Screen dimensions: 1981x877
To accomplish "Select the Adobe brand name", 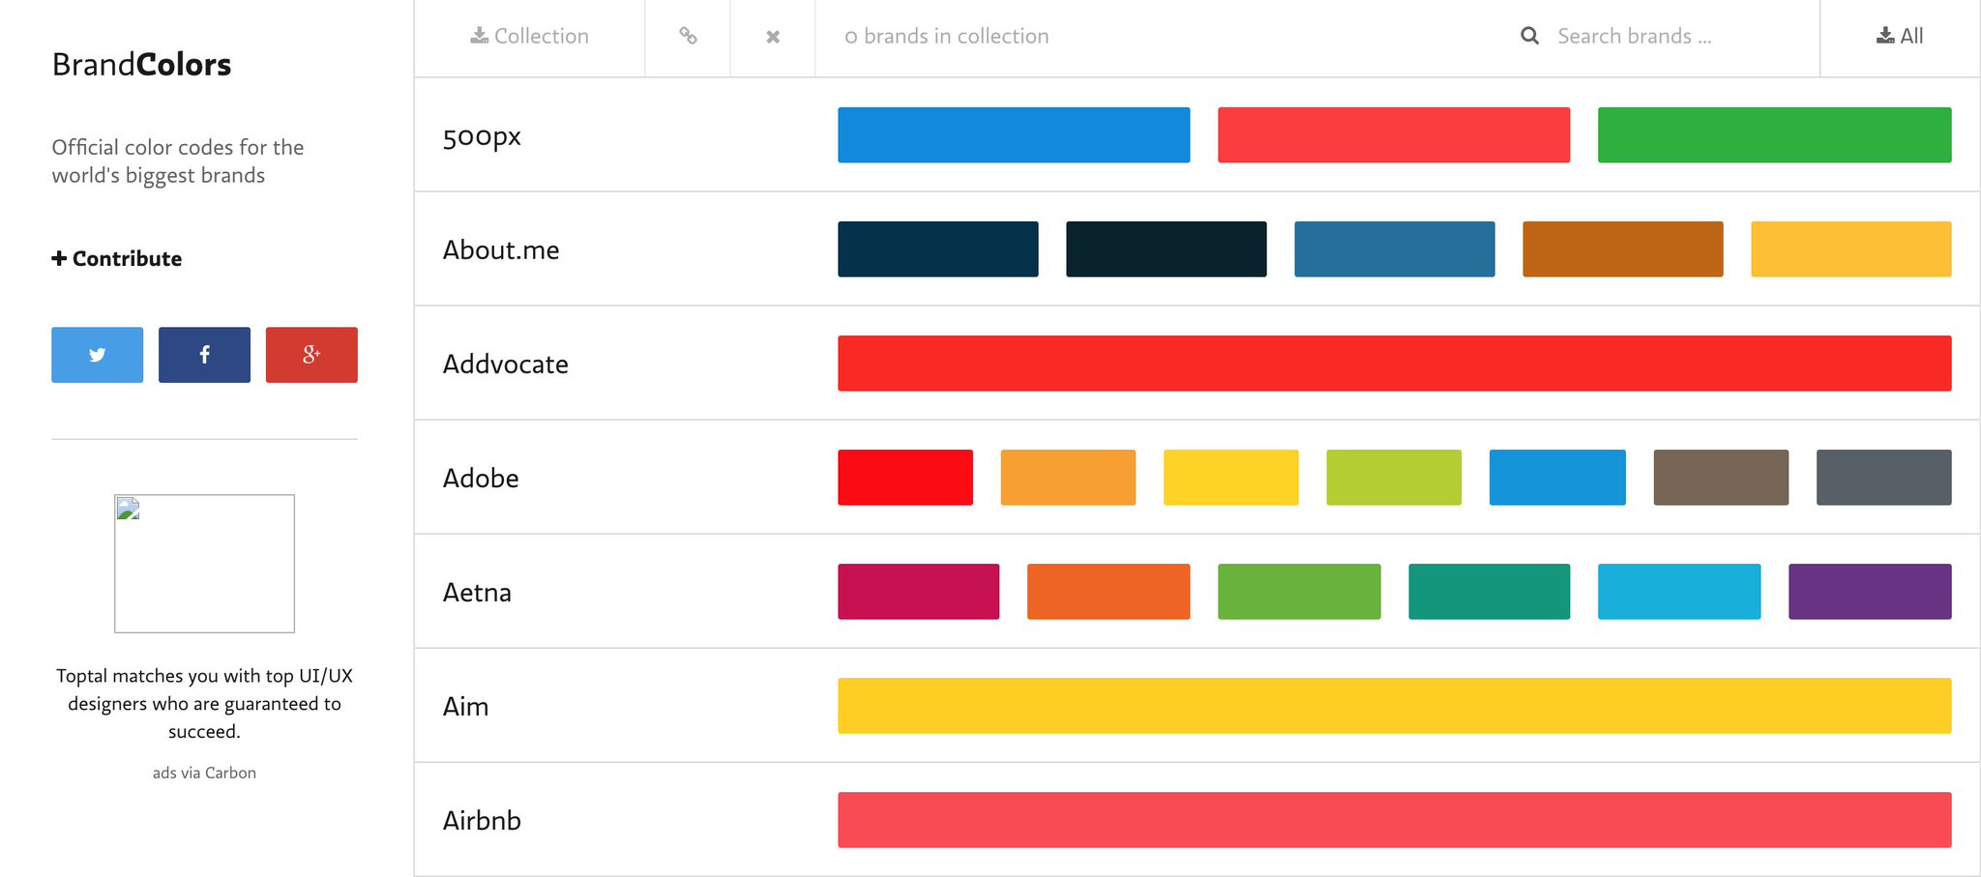I will [x=481, y=479].
